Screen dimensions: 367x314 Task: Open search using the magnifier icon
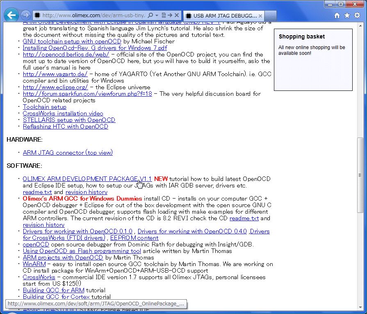[150, 14]
